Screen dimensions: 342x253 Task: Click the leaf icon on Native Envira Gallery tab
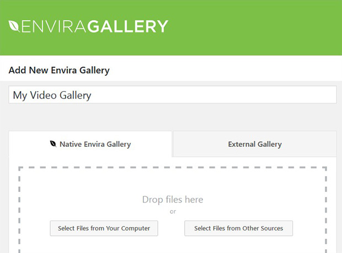[53, 144]
